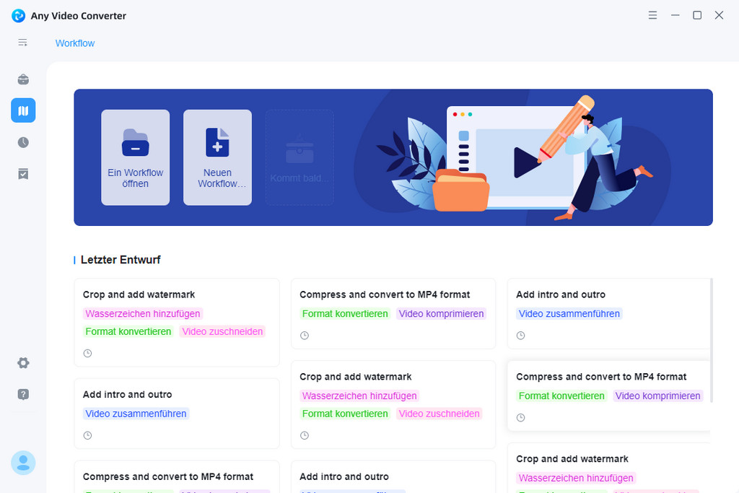This screenshot has width=739, height=493.
Task: Click Video komprimieren tag in highlighted right card
Action: tap(658, 396)
